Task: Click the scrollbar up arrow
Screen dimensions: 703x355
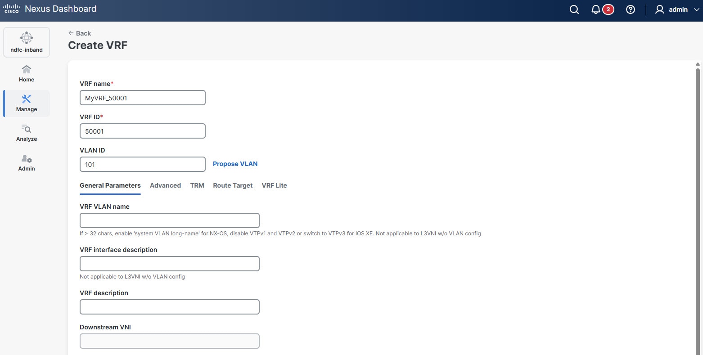Action: [698, 64]
